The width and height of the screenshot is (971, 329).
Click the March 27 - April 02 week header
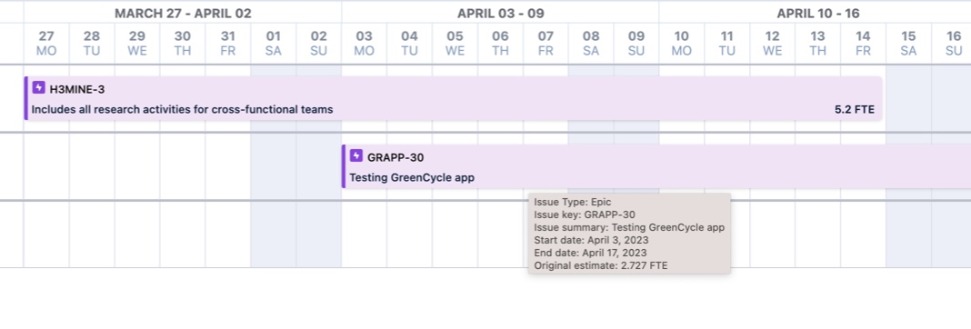[x=184, y=13]
